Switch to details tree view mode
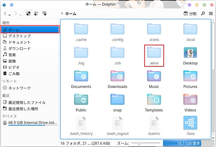This screenshot has width=216, height=147. pos(44,14)
